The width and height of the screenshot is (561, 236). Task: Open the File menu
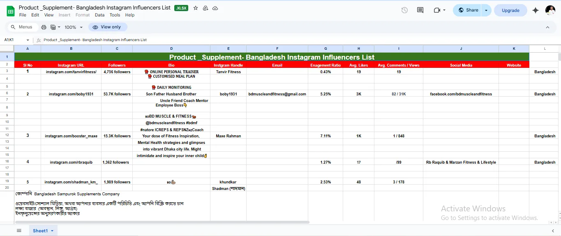(23, 15)
